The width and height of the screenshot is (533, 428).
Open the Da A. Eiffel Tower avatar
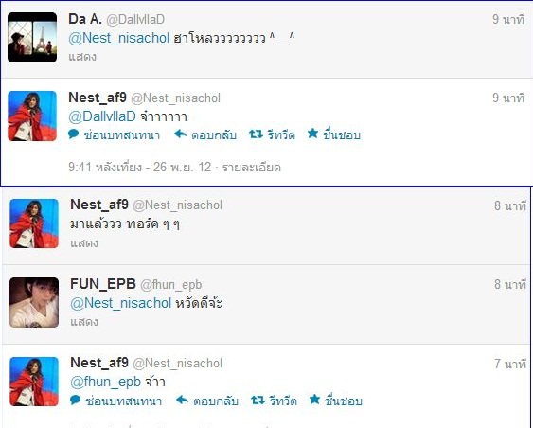32,37
